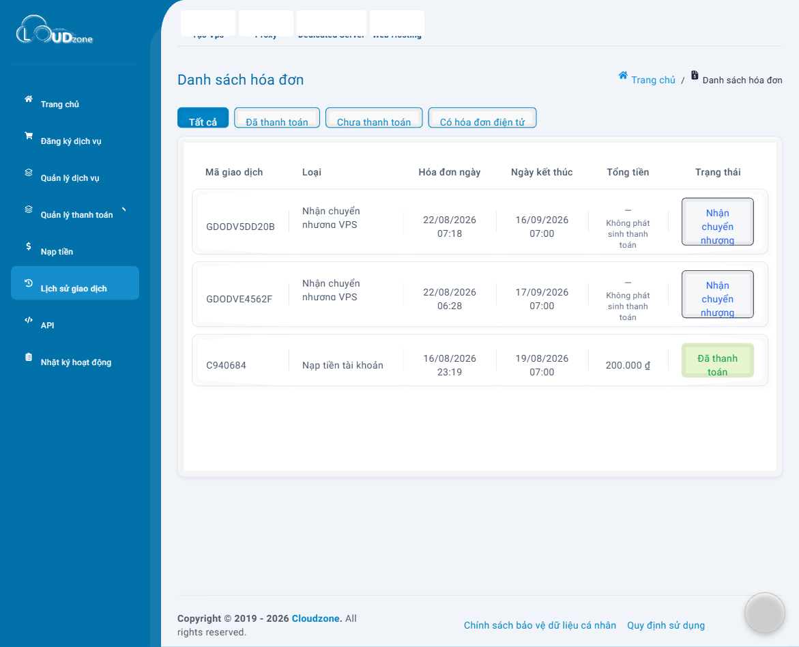
Task: Click the invoice icon in breadcrumb
Action: (695, 75)
